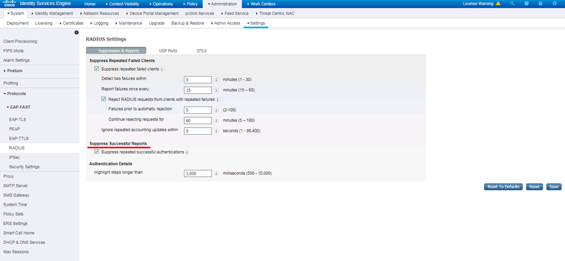The width and height of the screenshot is (565, 261).
Task: Click the Reset button
Action: 534,187
